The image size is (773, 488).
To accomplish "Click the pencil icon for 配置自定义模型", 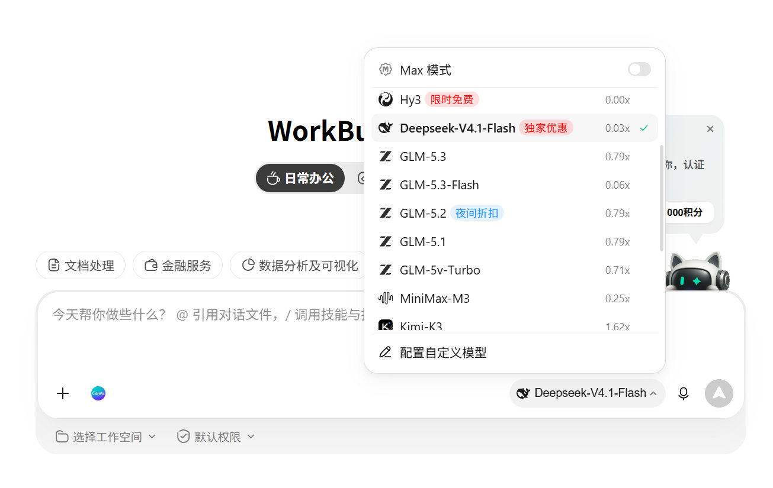I will click(x=385, y=353).
